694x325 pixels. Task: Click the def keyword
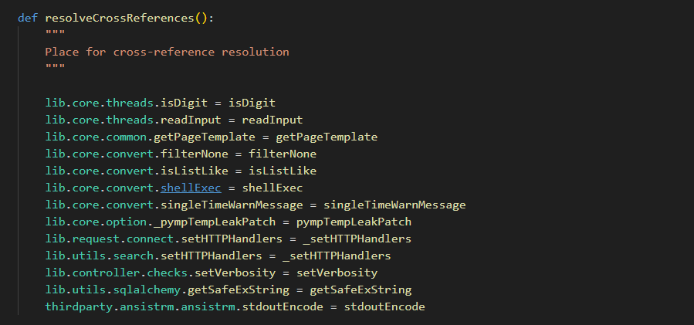(x=28, y=19)
